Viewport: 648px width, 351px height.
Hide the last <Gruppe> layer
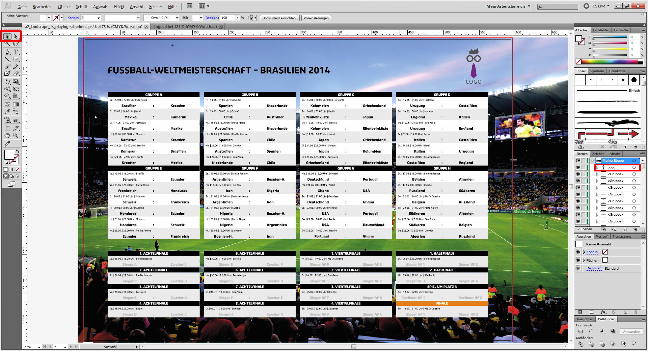point(578,221)
